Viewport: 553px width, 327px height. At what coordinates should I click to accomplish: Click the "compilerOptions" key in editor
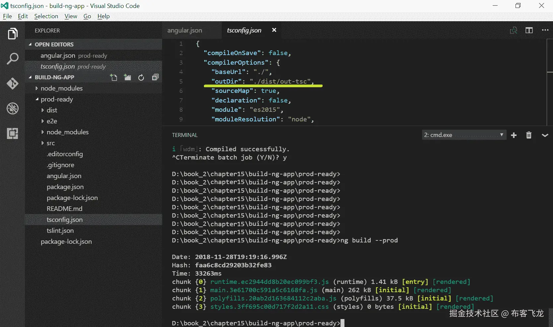coord(236,62)
